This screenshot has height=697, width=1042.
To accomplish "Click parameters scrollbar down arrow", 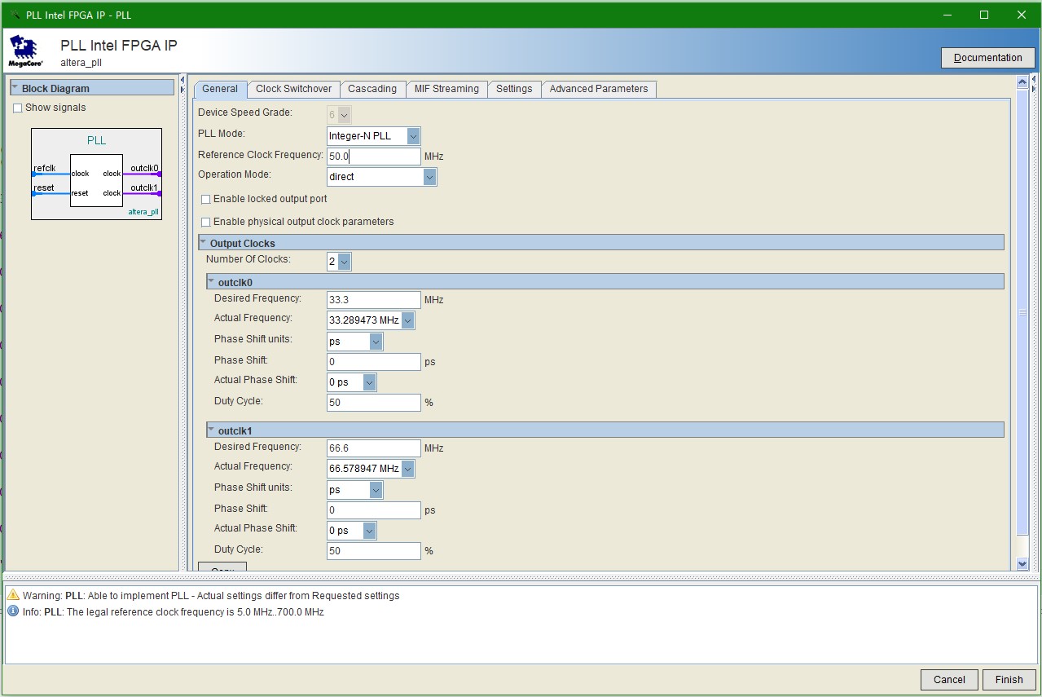I will pos(1022,564).
